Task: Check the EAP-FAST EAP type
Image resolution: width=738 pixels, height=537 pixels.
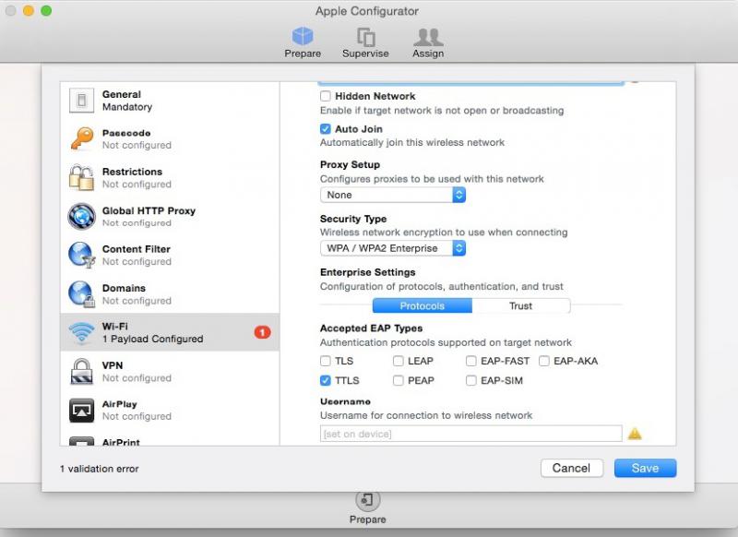Action: (471, 361)
